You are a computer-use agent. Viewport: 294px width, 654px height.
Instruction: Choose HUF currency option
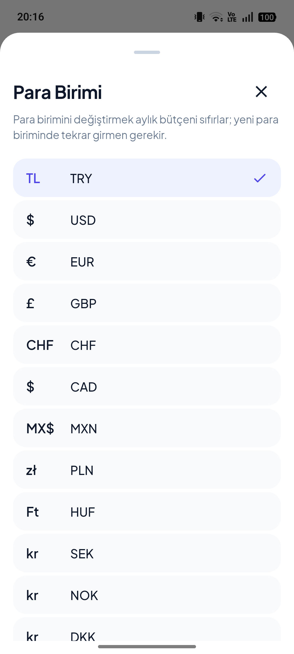point(147,511)
